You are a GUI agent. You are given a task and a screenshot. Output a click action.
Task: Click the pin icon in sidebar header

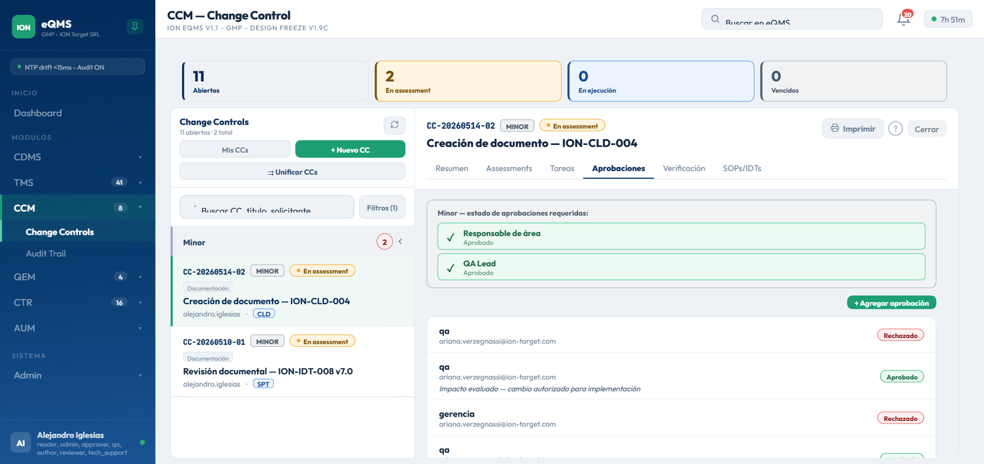pyautogui.click(x=135, y=26)
